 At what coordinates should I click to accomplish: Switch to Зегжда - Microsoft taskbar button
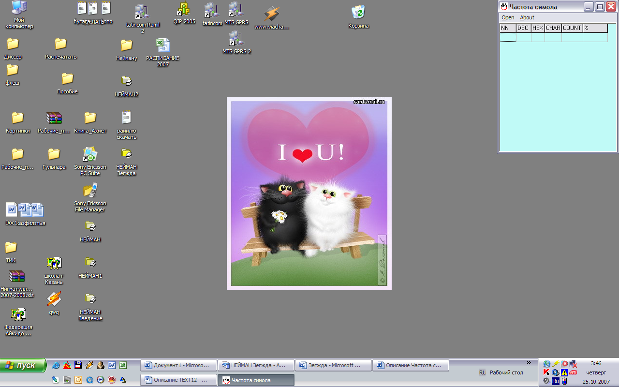tap(333, 365)
